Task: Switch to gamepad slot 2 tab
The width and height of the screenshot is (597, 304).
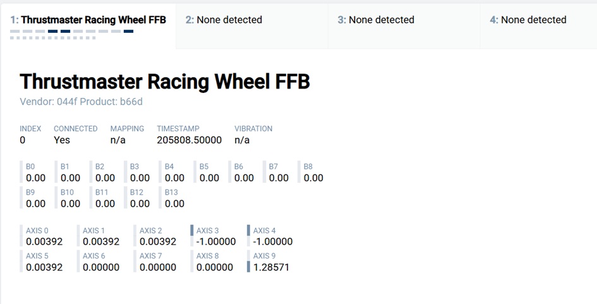Action: 224,20
